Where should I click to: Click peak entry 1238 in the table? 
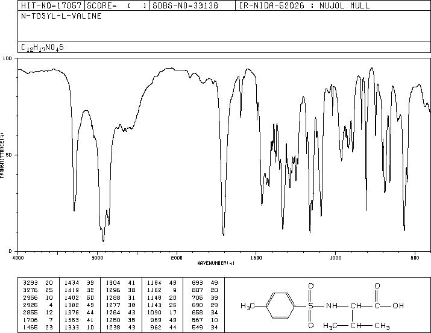(113, 327)
